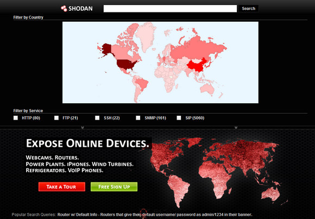
Task: Enable the HTTP (80) service filter
Action: [x=16, y=118]
